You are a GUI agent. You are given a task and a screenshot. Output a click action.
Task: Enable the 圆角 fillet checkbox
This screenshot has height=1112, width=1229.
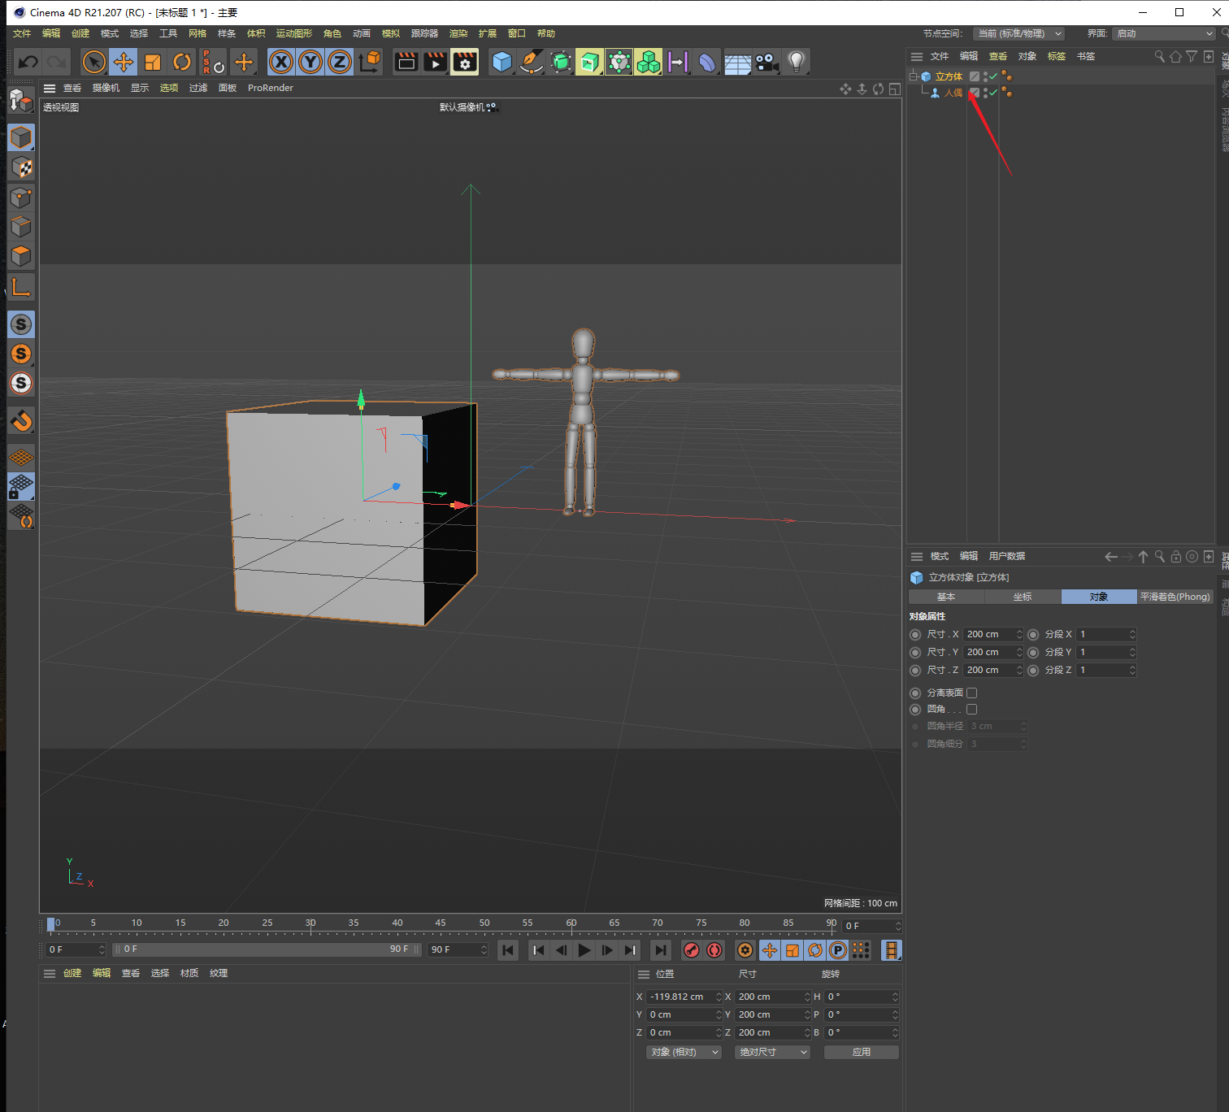971,709
